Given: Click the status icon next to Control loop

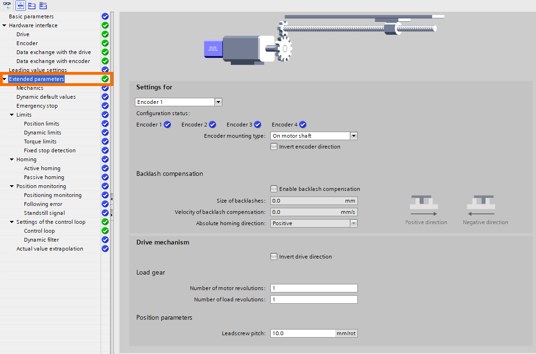Looking at the screenshot, I should click(x=105, y=230).
